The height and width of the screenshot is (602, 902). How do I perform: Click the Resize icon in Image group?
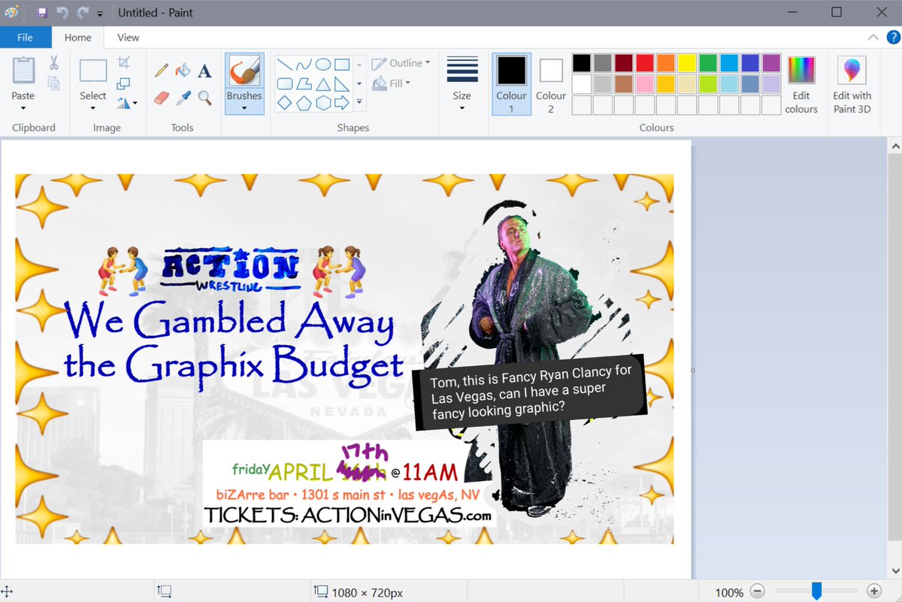(124, 83)
